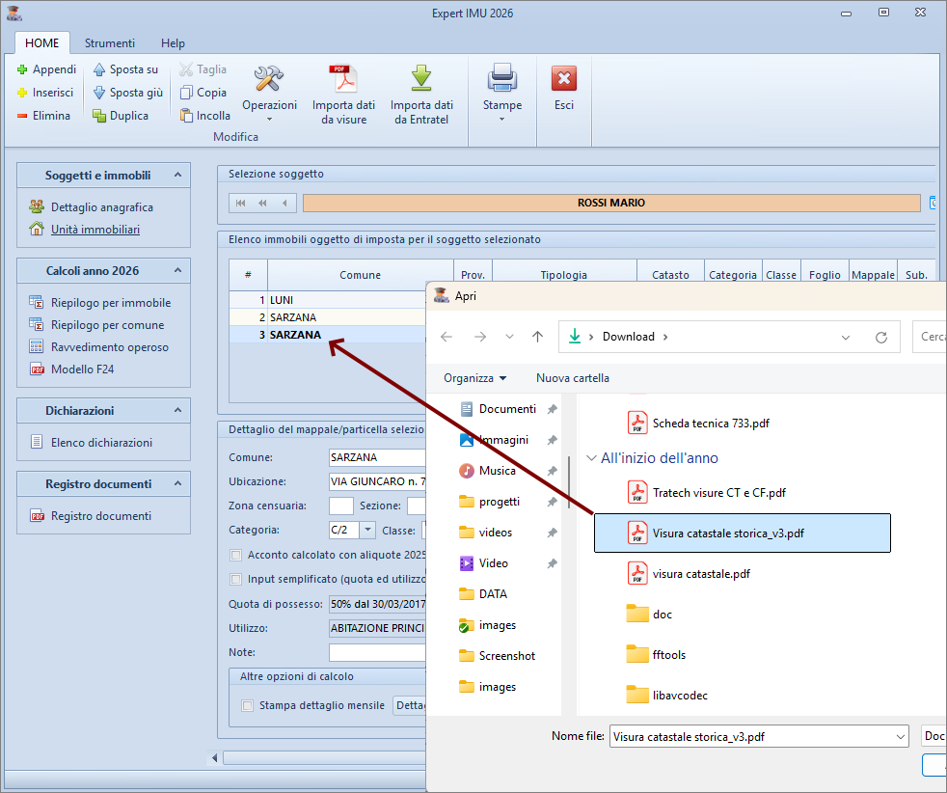947x793 pixels.
Task: Click Importa dati da visure icon
Action: click(343, 80)
